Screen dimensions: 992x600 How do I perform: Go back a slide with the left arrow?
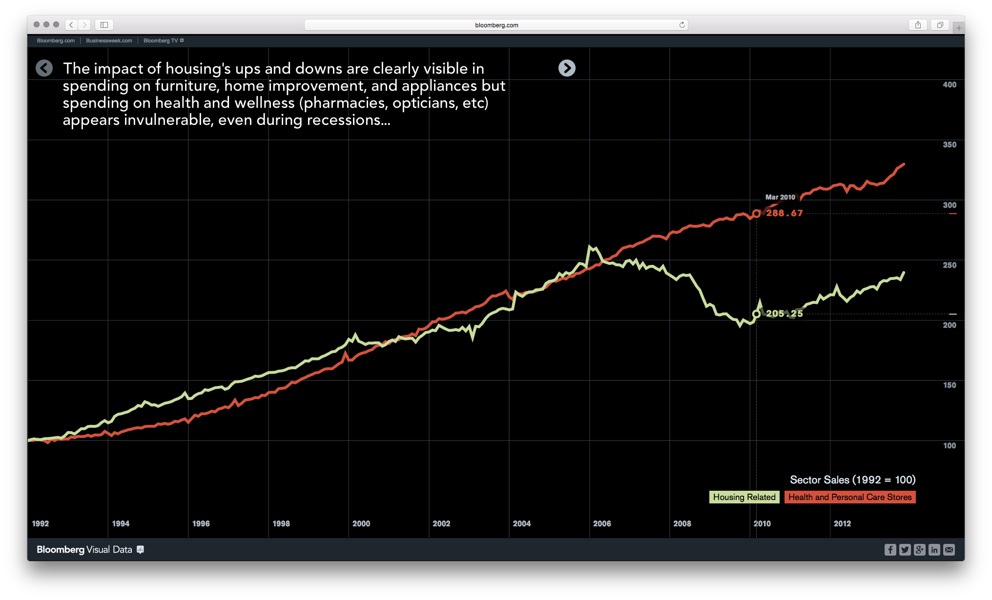[44, 68]
